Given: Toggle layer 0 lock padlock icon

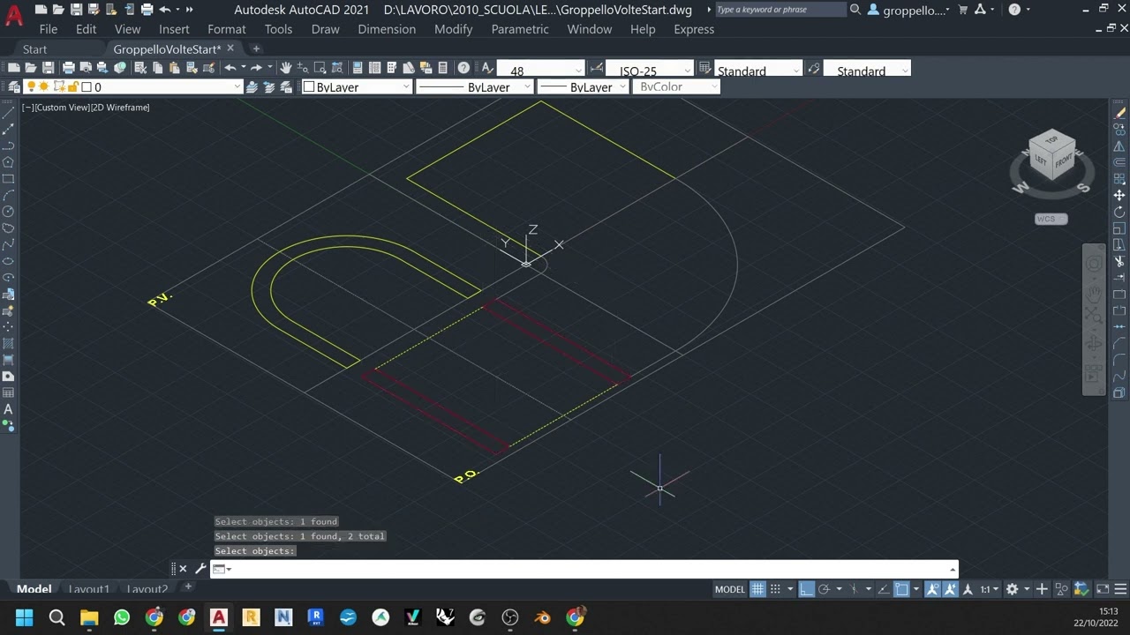Looking at the screenshot, I should (73, 86).
